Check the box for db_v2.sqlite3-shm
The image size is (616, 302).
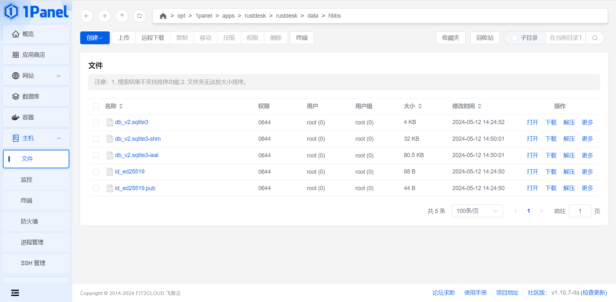point(96,139)
